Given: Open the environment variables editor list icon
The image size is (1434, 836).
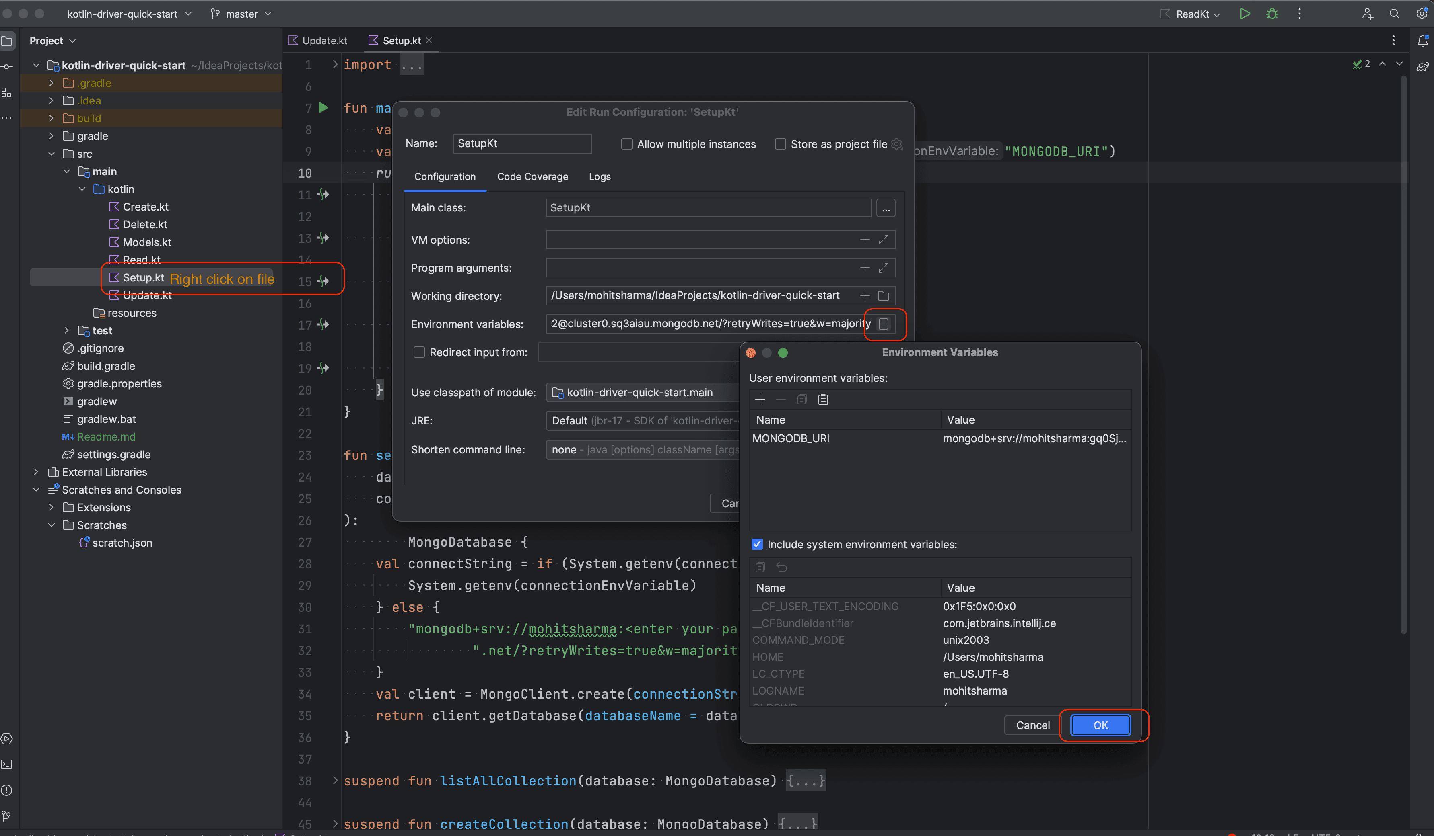Looking at the screenshot, I should 883,324.
